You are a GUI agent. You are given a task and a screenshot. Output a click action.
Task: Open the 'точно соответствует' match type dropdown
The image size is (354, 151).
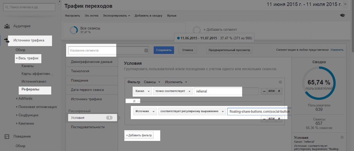pos(173,91)
